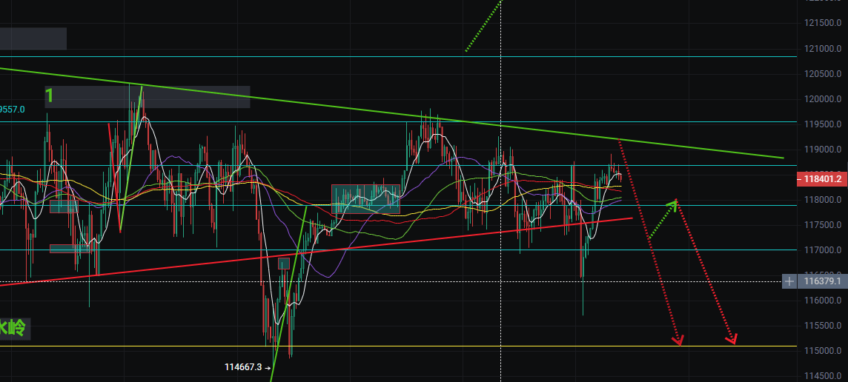The image size is (848, 382).
Task: Click the 114667.3 low price label
Action: pyautogui.click(x=243, y=366)
